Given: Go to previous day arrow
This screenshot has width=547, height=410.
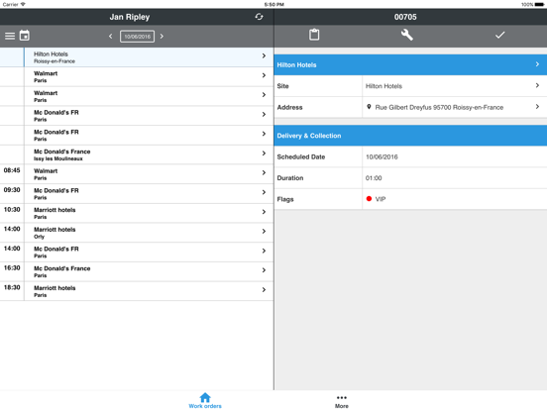Looking at the screenshot, I should click(111, 36).
